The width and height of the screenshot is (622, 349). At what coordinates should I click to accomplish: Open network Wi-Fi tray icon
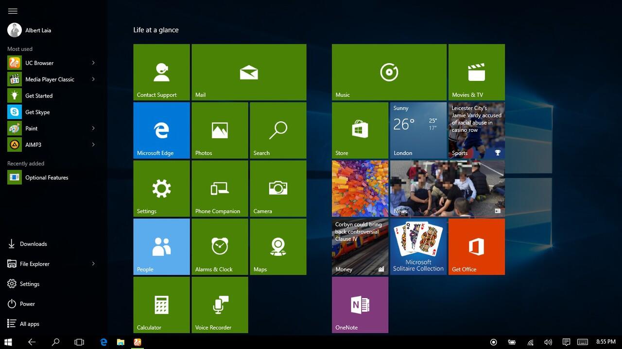pyautogui.click(x=531, y=342)
